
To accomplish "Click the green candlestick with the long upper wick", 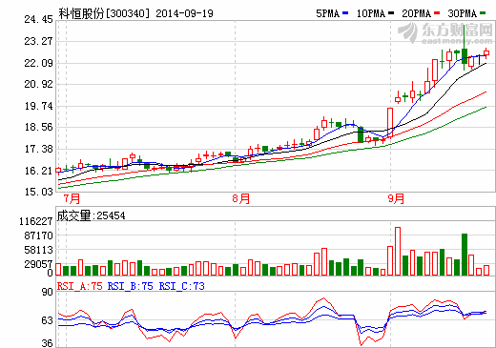I will (x=465, y=48).
